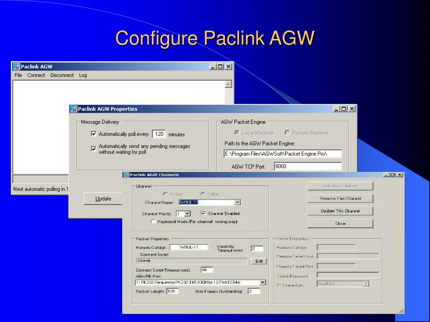Maximize the Paclink AGW Properties window
The width and height of the screenshot is (430, 322).
pos(344,109)
